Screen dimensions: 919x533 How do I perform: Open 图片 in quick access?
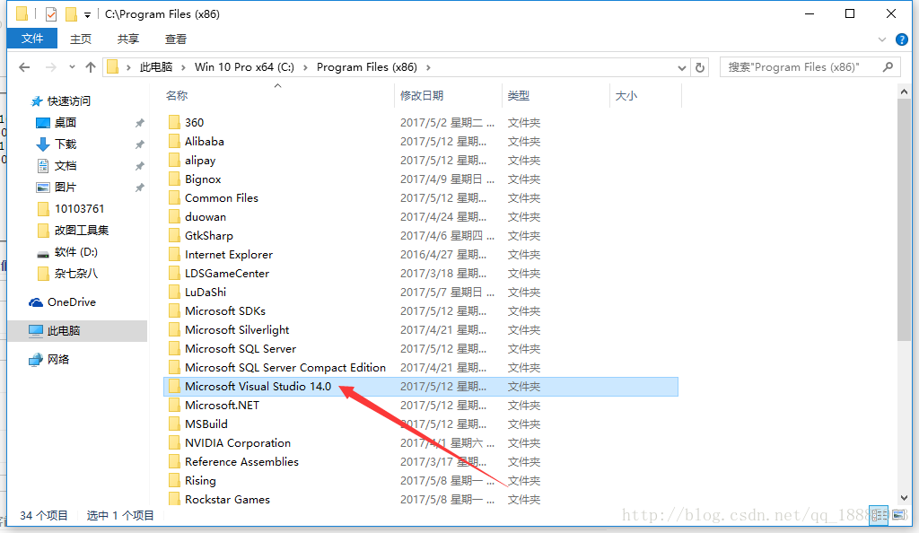coord(66,188)
